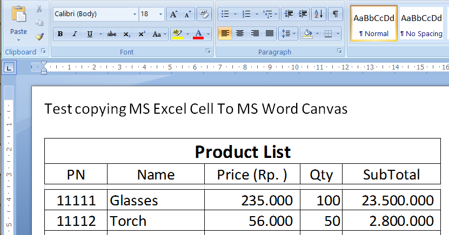This screenshot has width=449, height=235.
Task: Select Align Text Left
Action: (225, 34)
